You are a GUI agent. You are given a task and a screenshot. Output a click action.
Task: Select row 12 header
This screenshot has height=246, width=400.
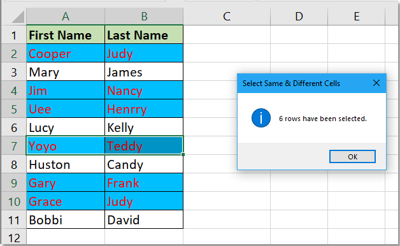pyautogui.click(x=14, y=238)
